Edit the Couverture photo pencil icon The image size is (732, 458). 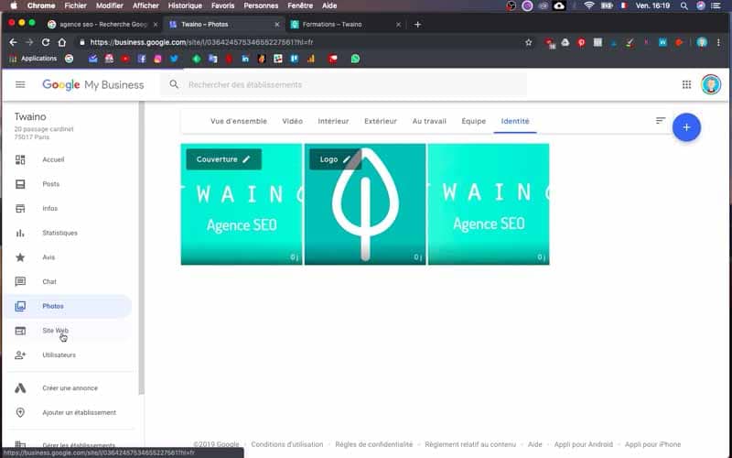click(x=246, y=159)
